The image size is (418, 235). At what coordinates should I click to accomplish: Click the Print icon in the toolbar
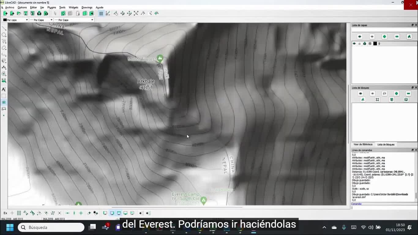(39, 13)
